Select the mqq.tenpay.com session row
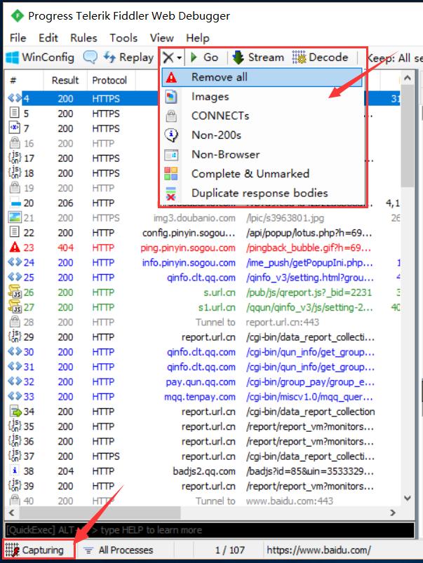Screen dimensions: 423x563 [203, 396]
